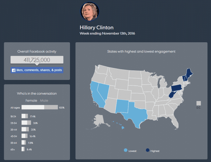Viewport: 211px width, 162px height.
Task: Click the All ages 100% bar
Action: tap(39, 107)
